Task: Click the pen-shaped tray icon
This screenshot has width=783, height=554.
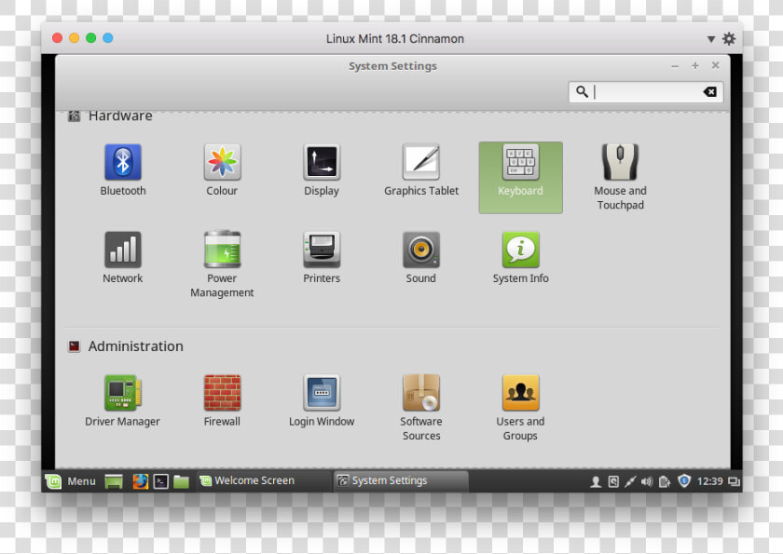Action: click(630, 481)
